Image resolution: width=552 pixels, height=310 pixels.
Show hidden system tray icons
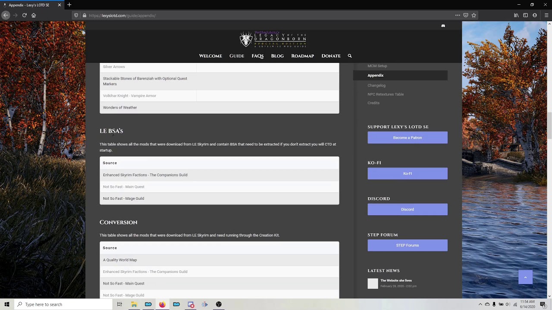click(480, 304)
